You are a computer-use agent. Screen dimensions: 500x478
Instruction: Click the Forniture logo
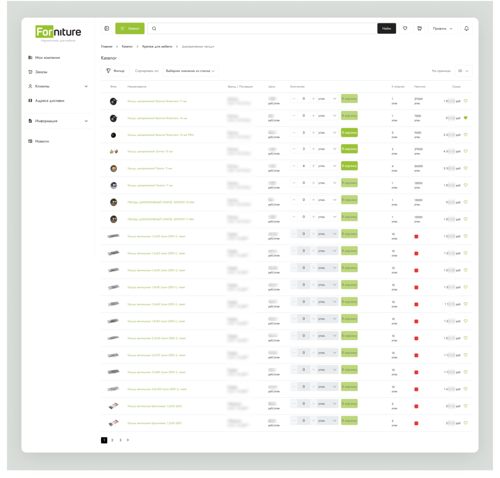click(x=59, y=33)
